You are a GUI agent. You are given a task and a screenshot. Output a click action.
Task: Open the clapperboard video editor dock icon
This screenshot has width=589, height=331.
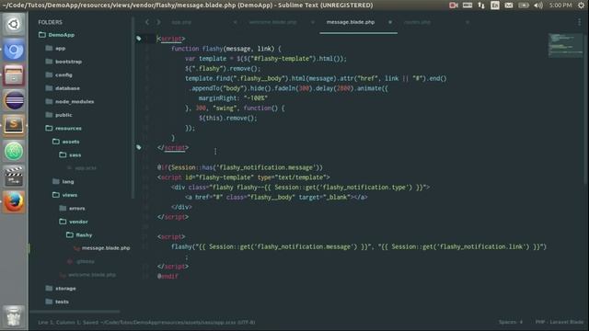coord(14,176)
